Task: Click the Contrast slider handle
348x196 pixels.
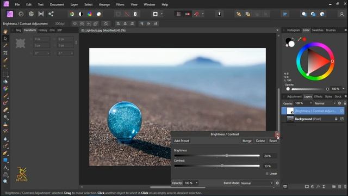Action: coord(222,166)
